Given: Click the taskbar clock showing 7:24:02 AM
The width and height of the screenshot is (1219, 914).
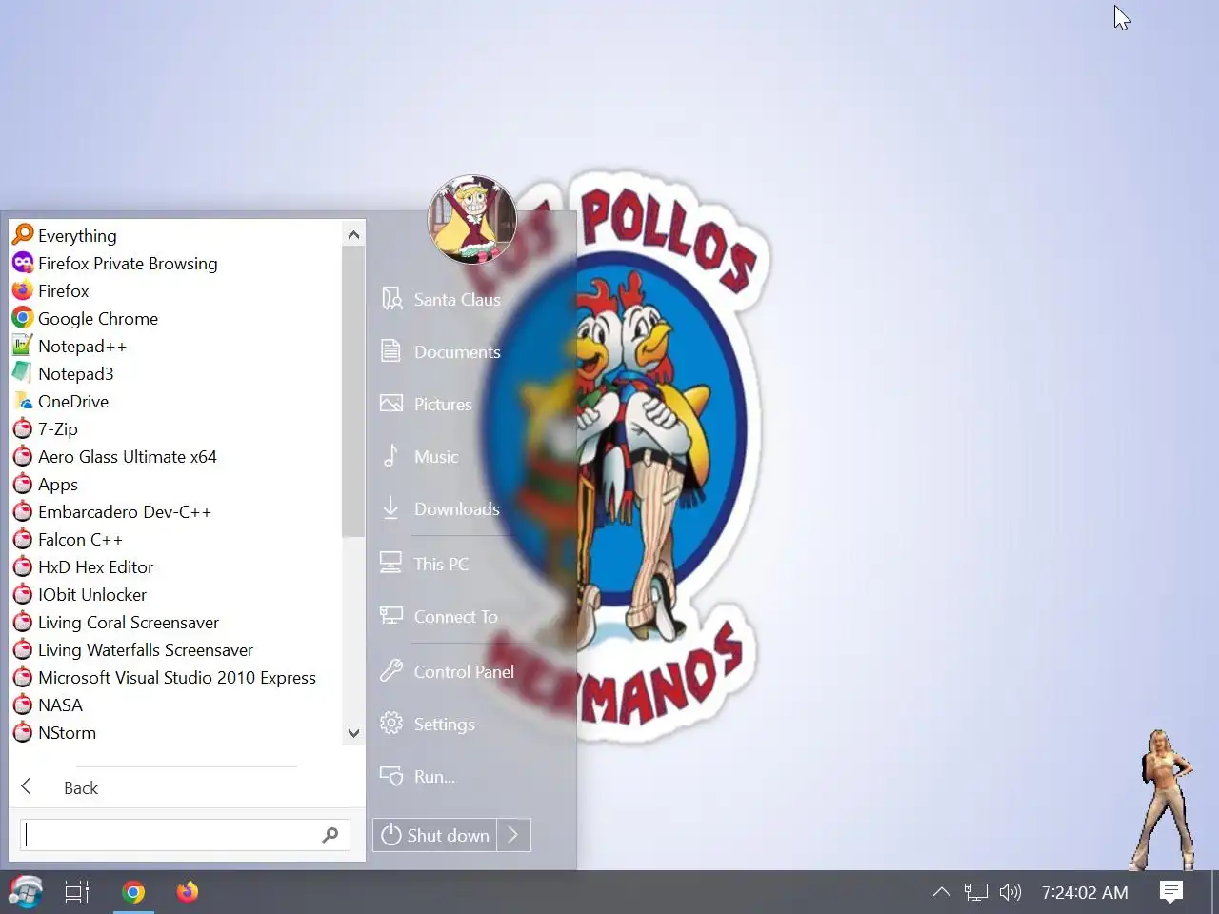Looking at the screenshot, I should pos(1084,892).
